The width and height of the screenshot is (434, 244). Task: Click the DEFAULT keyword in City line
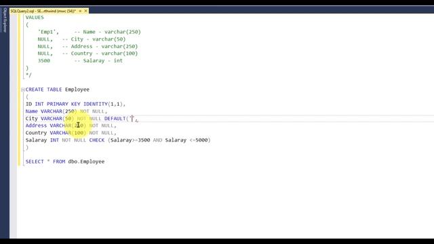(x=115, y=119)
